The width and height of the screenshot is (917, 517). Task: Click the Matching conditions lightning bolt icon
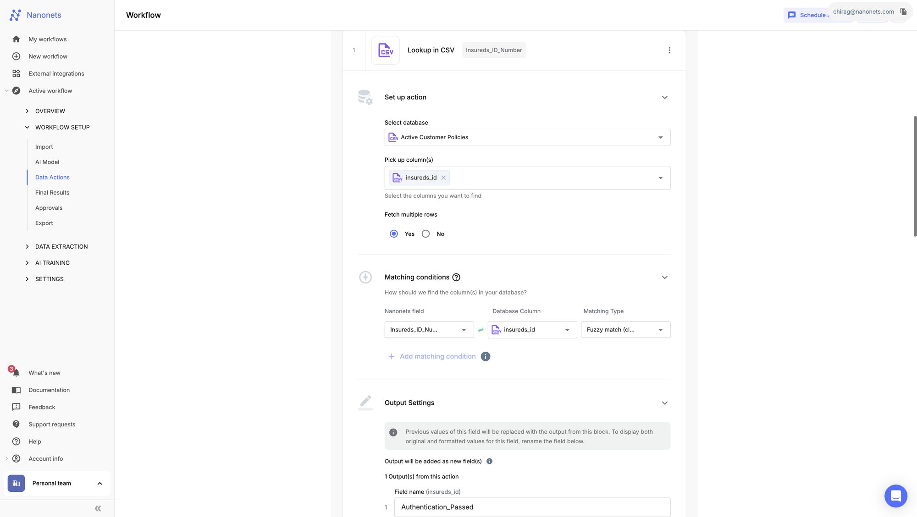pyautogui.click(x=365, y=277)
